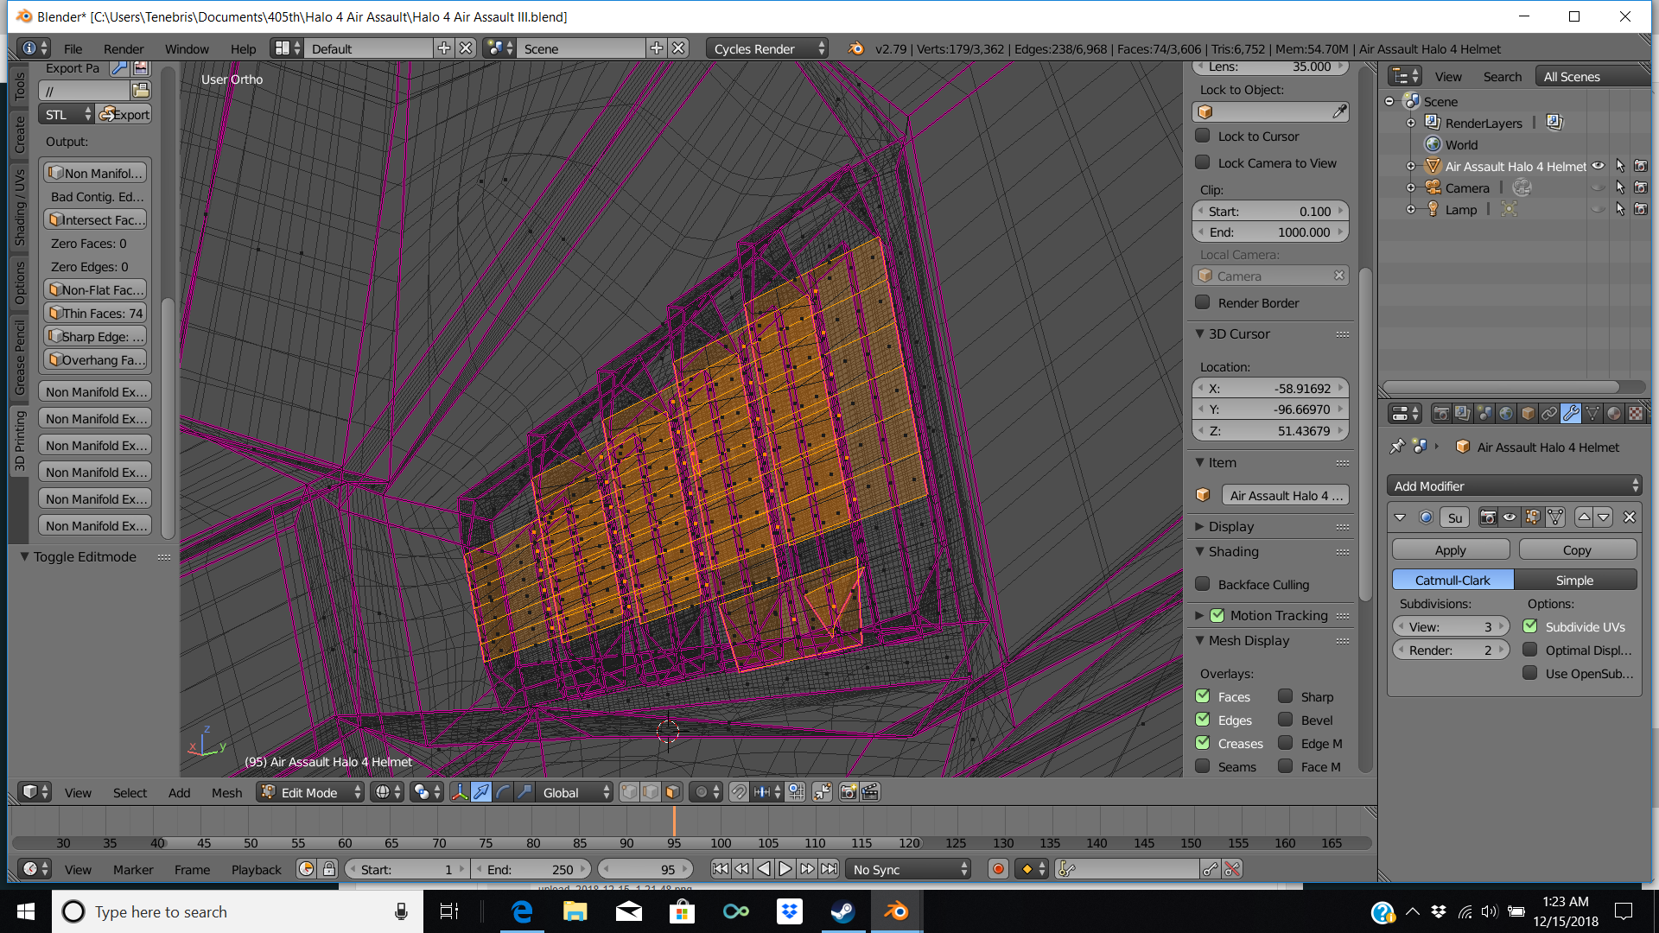
Task: Collapse the Scene tree in the outliner
Action: [1389, 101]
